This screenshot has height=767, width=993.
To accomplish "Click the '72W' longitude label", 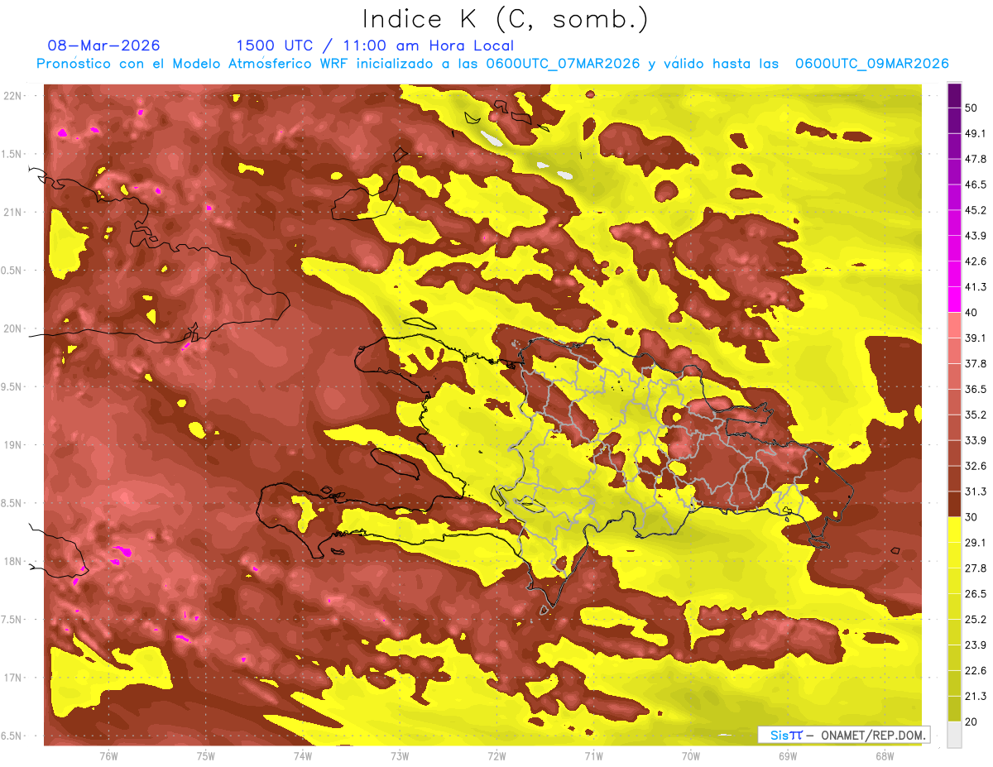I will click(x=496, y=755).
